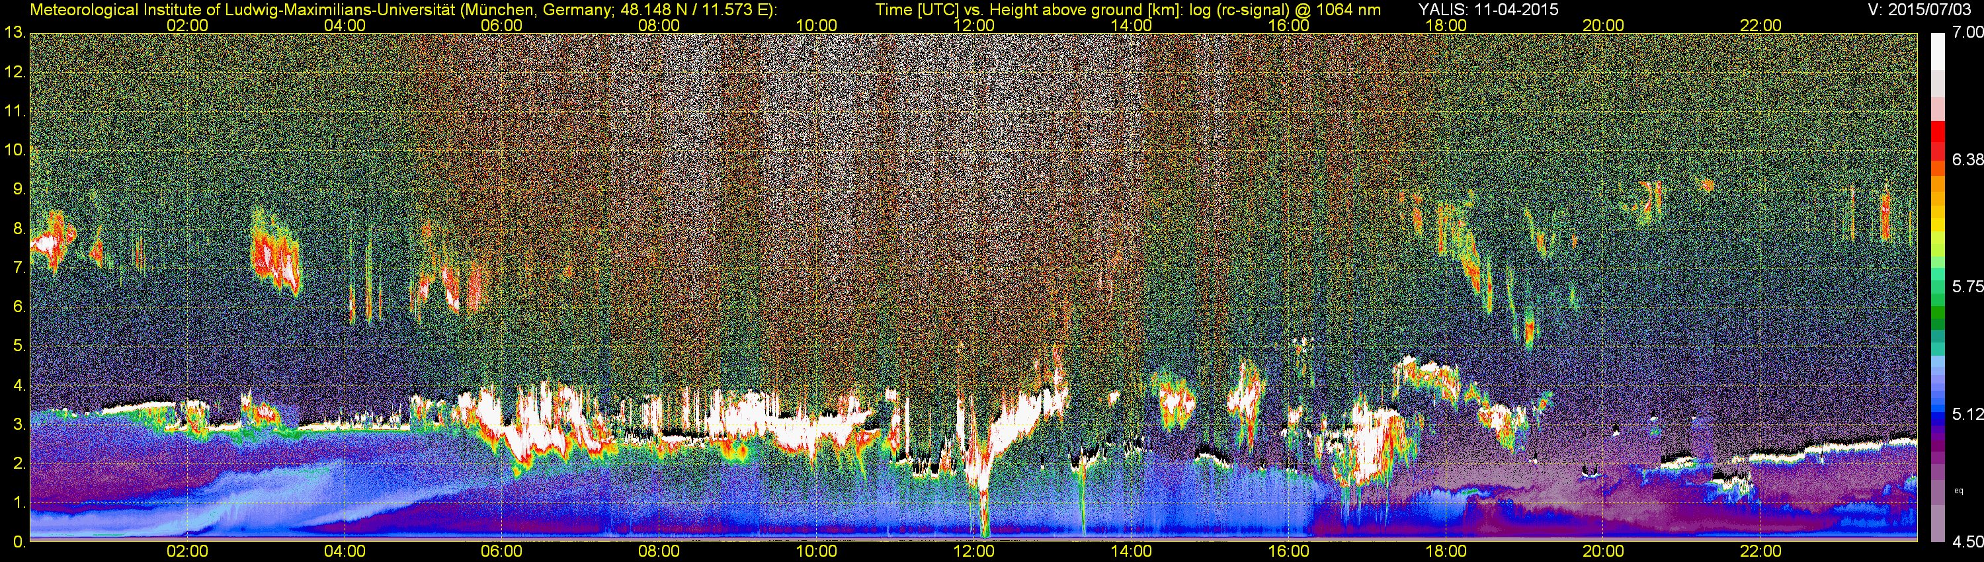Click '12:00' on the bottom time axis
The image size is (1984, 562).
(x=973, y=551)
